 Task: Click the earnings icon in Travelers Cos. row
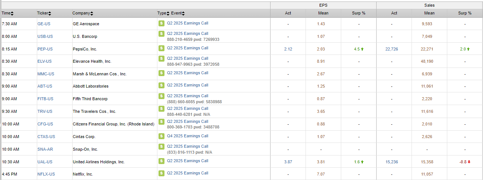(x=161, y=109)
